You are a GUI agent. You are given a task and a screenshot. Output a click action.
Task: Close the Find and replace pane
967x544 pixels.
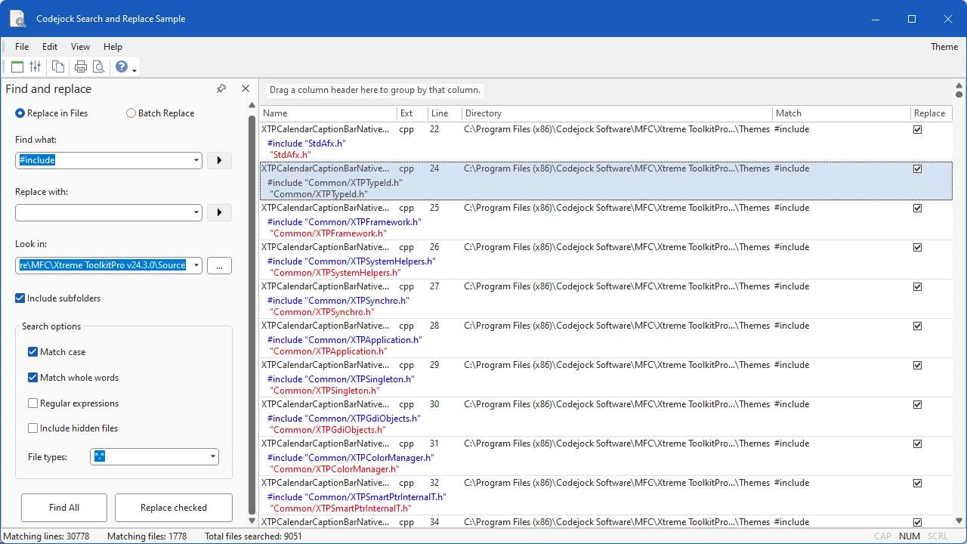(246, 88)
